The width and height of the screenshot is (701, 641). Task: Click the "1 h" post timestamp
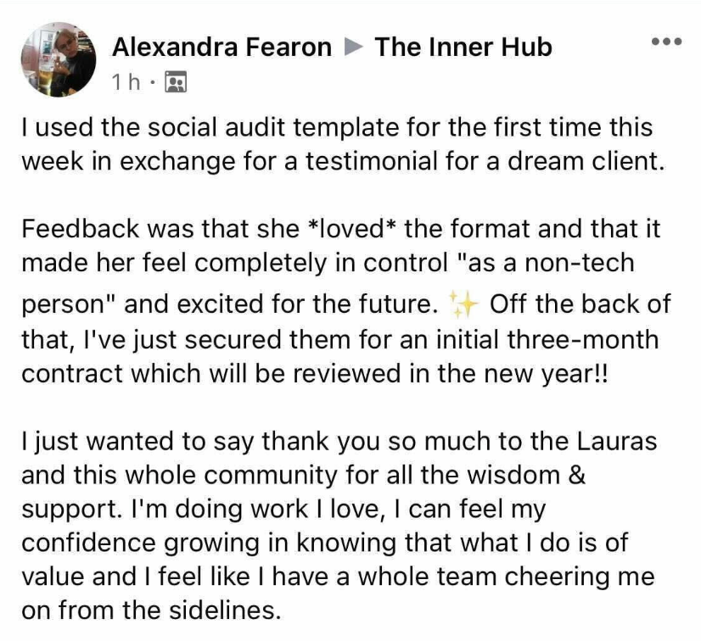coord(127,81)
